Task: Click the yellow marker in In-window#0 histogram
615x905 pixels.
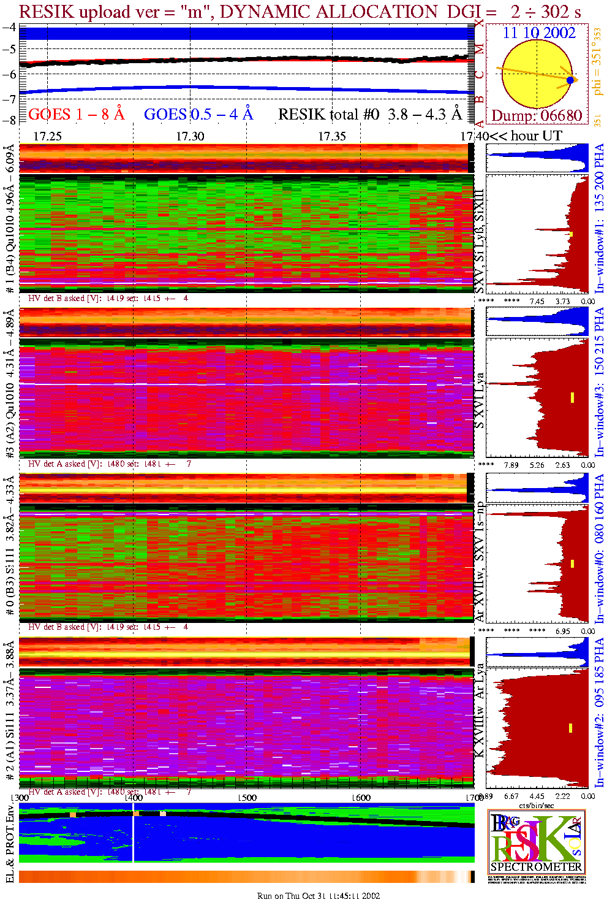Action: (572, 563)
